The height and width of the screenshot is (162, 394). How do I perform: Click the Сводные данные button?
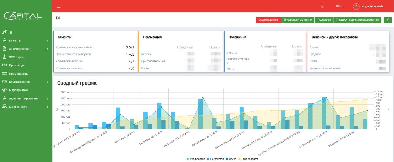(x=268, y=20)
